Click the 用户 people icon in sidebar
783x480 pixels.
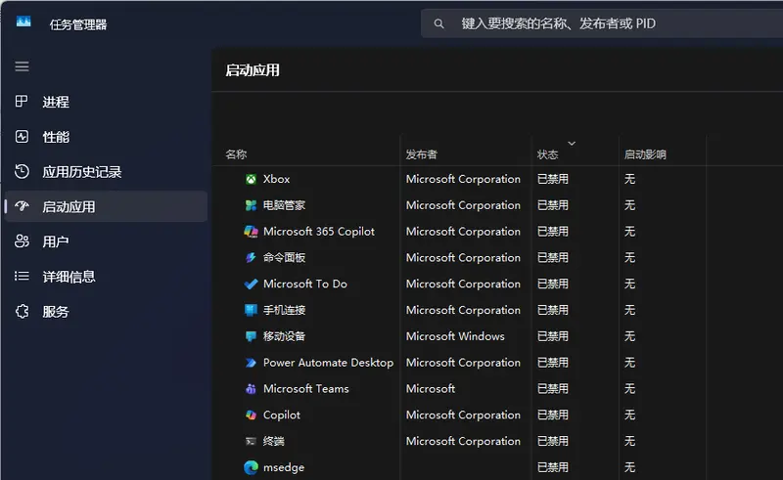(x=22, y=241)
